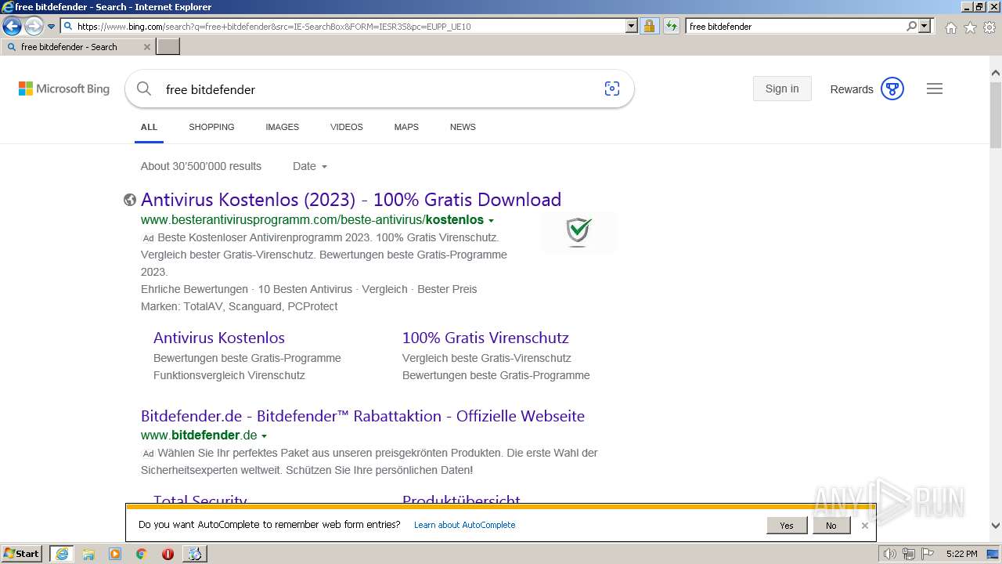The height and width of the screenshot is (564, 1002).
Task: Open recent pages dropdown arrow
Action: [x=52, y=27]
